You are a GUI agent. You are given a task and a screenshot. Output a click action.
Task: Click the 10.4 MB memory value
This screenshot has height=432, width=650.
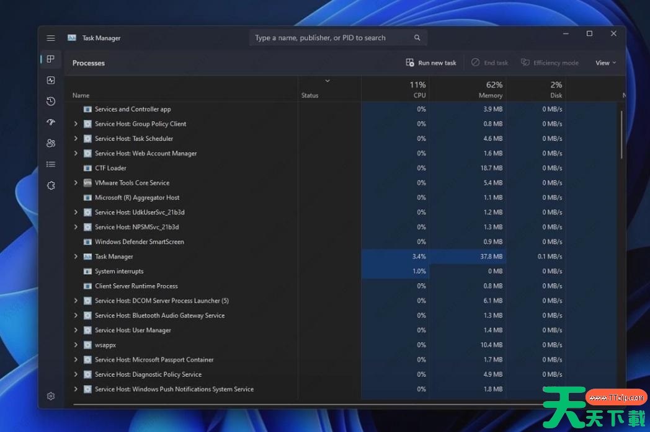491,345
